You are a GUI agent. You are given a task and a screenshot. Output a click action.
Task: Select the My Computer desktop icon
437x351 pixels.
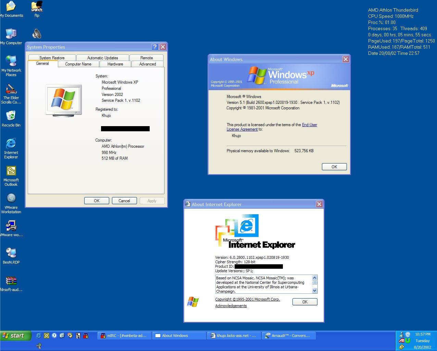click(x=11, y=37)
